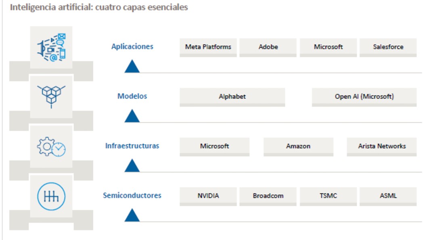Screen dimensions: 433x240
Task: Select the Aplicaciones layer label
Action: (132, 46)
